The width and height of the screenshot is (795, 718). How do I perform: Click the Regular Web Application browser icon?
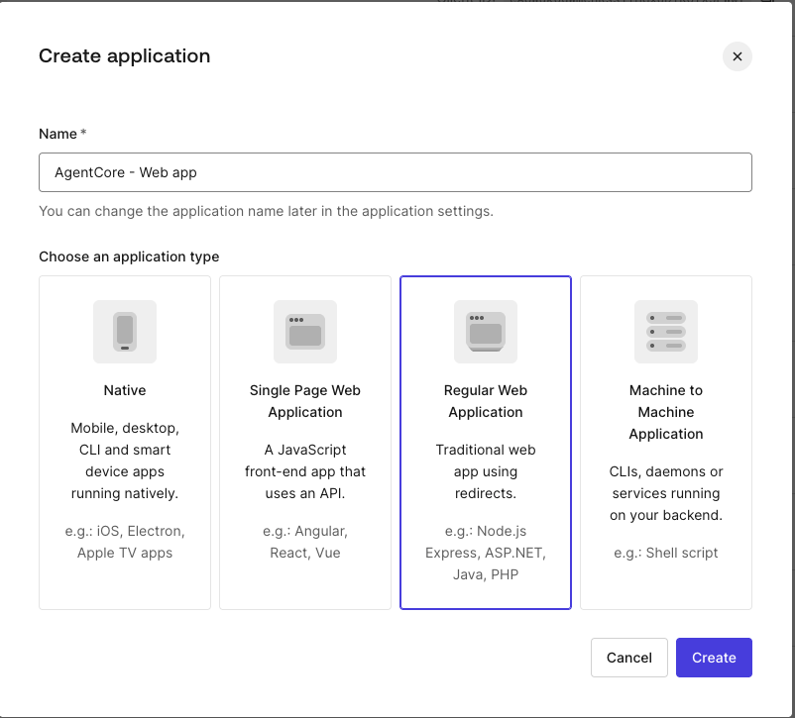[485, 332]
